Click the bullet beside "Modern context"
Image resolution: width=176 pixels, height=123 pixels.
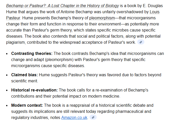click(x=7, y=105)
